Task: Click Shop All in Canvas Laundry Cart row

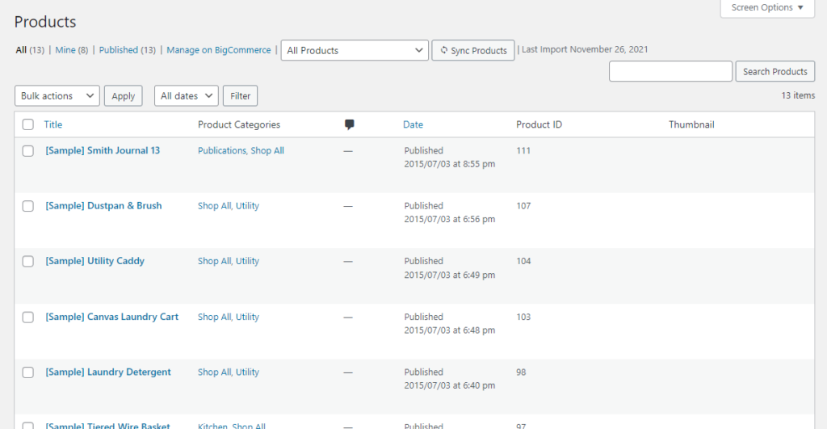Action: click(x=215, y=317)
